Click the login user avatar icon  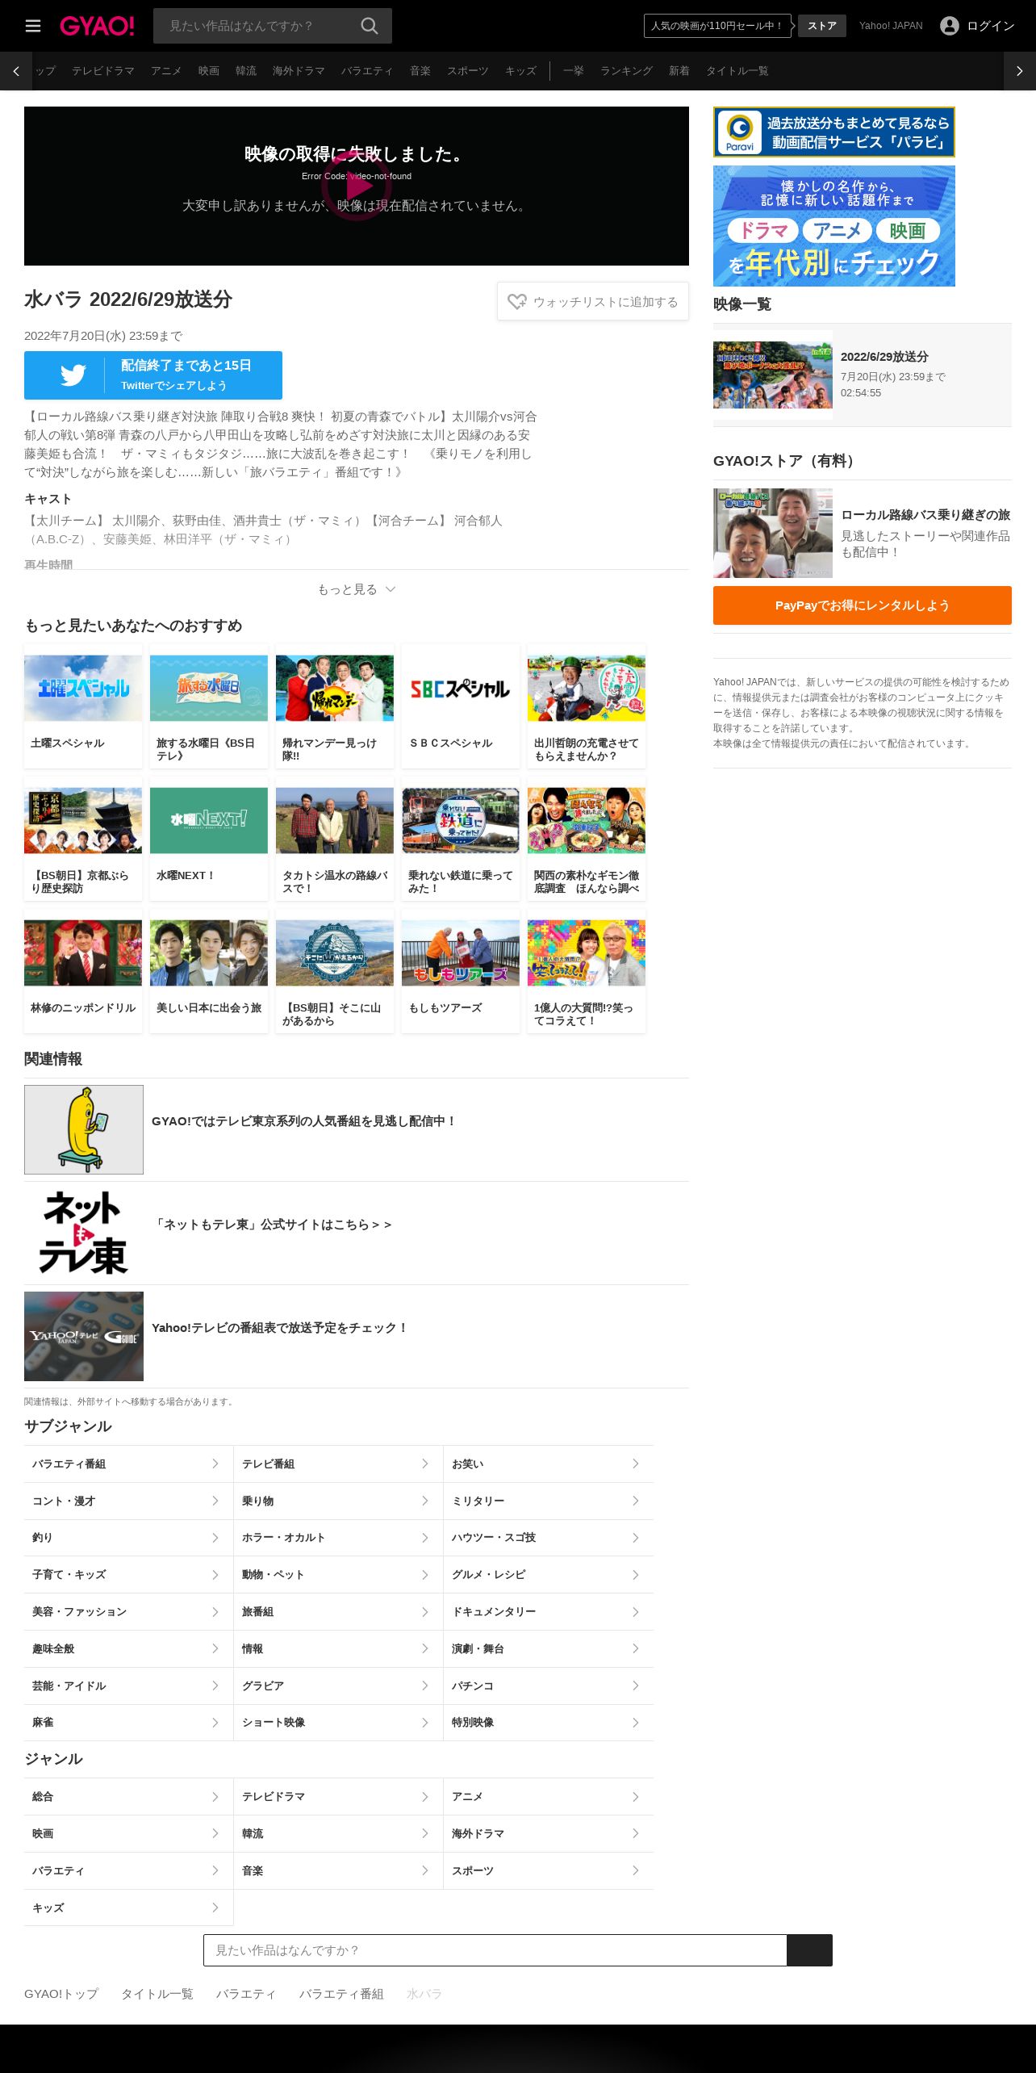click(x=950, y=26)
